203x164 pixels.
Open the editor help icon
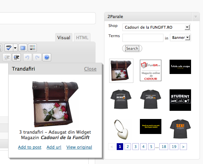tap(47, 57)
